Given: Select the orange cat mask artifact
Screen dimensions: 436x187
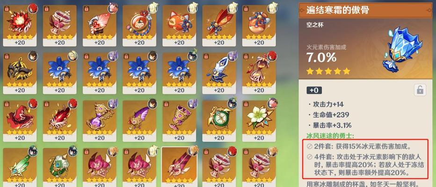Looking at the screenshot, I should click(x=179, y=25).
